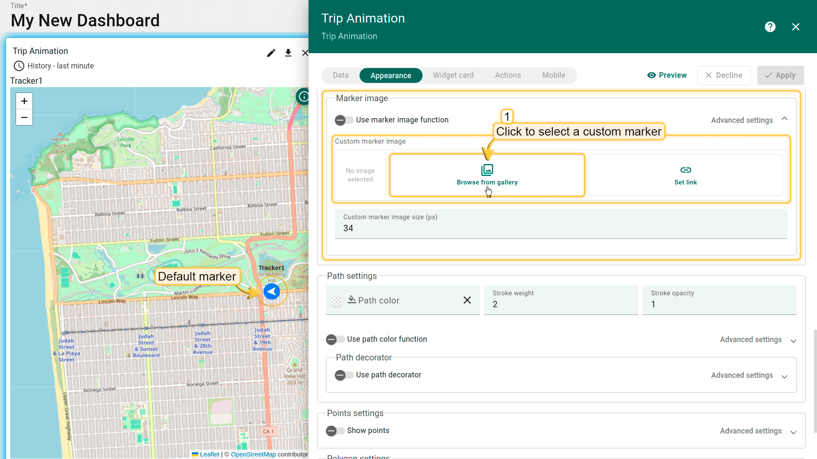
Task: Edit Custom marker image size field
Action: tap(561, 224)
